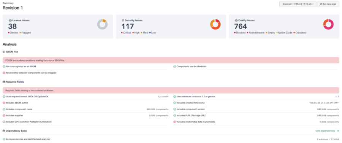Click the 0 unknown / 0 failed value
This screenshot has height=143, width=342.
[x=328, y=139]
